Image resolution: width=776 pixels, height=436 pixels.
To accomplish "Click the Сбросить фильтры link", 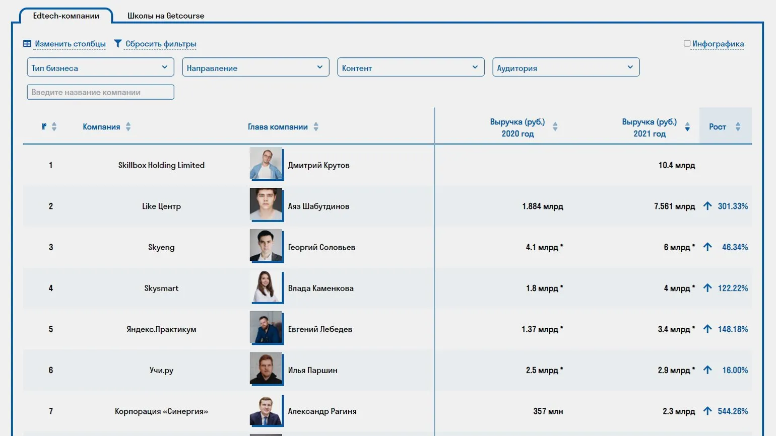I will (x=161, y=44).
